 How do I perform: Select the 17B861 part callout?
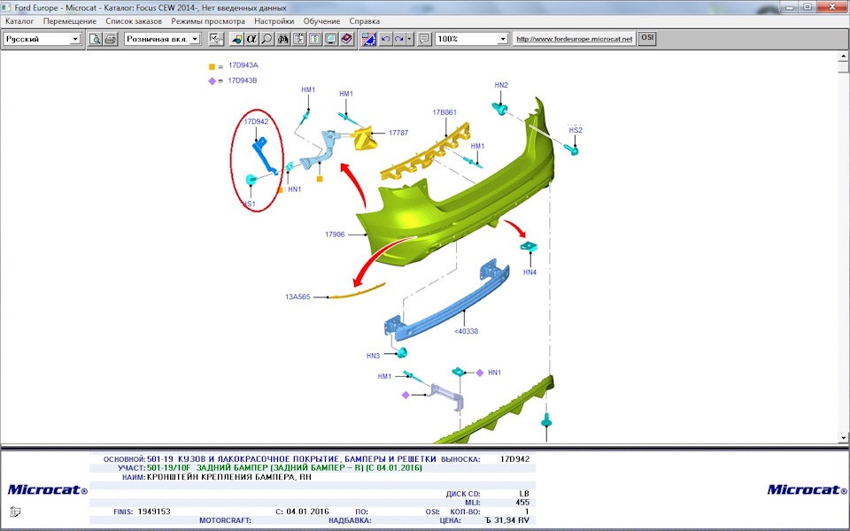[x=444, y=112]
